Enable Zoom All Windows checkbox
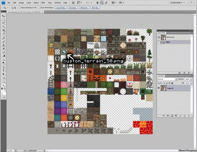Viewport: 197px width, 152px height. coord(39,8)
